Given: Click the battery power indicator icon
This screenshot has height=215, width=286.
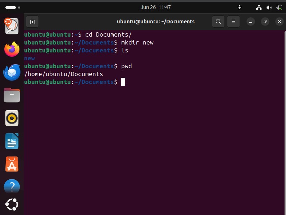Looking at the screenshot, I should point(279,8).
